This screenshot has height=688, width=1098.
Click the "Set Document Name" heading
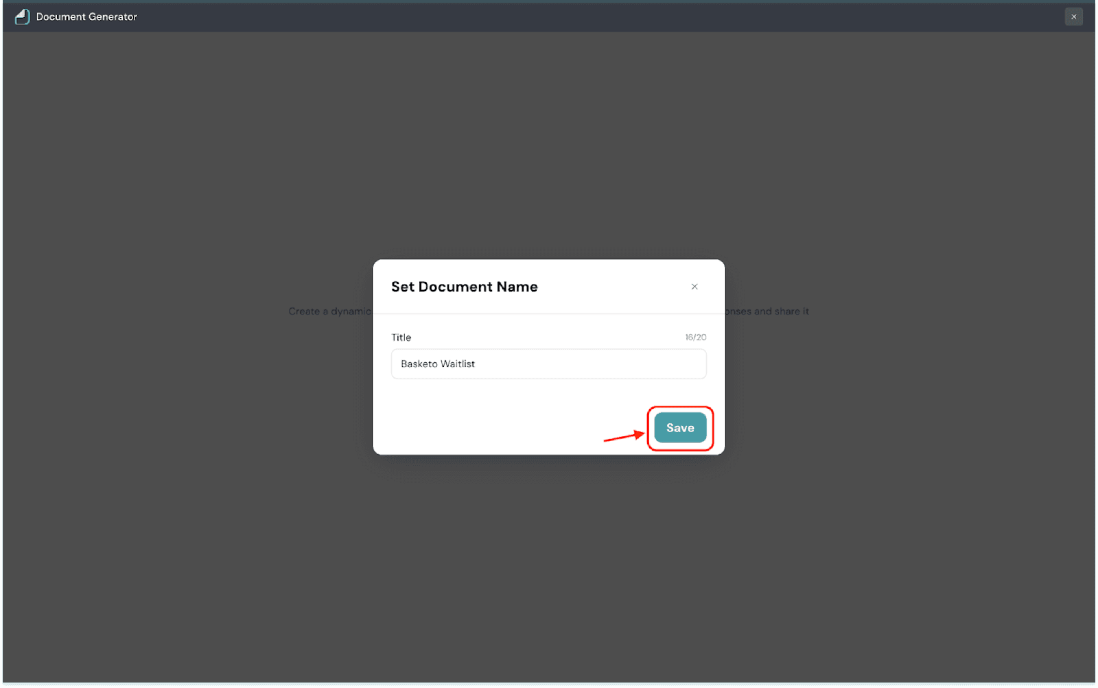tap(464, 287)
